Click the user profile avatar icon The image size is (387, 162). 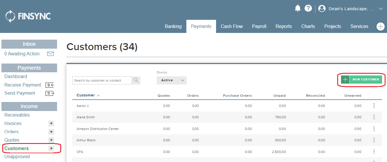tap(322, 9)
